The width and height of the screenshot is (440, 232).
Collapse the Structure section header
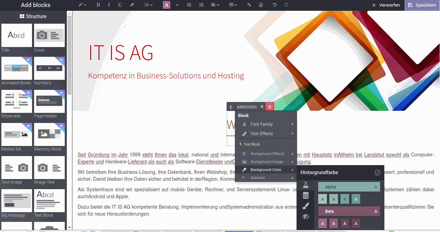pos(33,16)
